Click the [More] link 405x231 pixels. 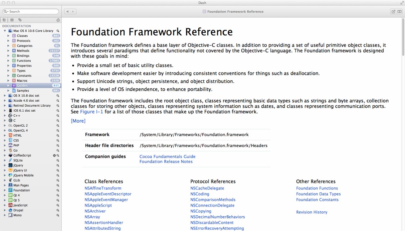point(78,121)
